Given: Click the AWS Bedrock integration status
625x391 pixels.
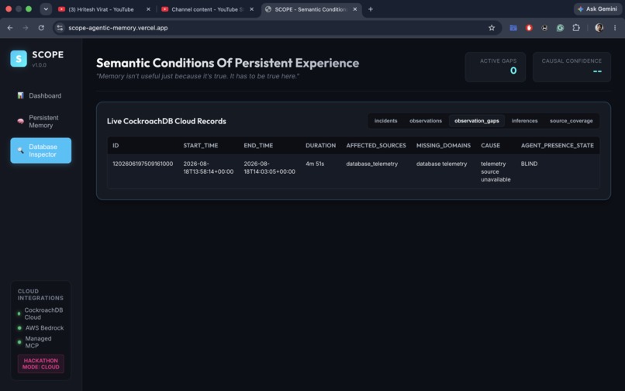Looking at the screenshot, I should 40,328.
